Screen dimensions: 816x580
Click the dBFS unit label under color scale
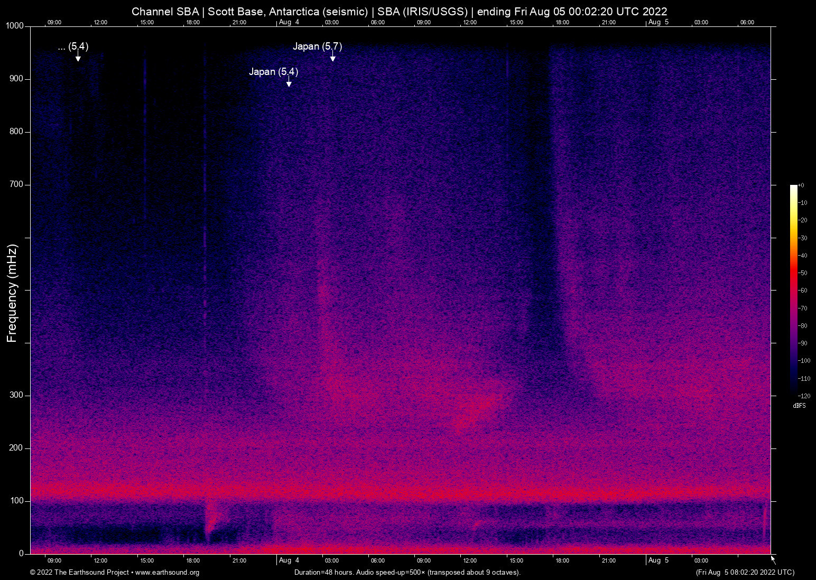tap(799, 406)
